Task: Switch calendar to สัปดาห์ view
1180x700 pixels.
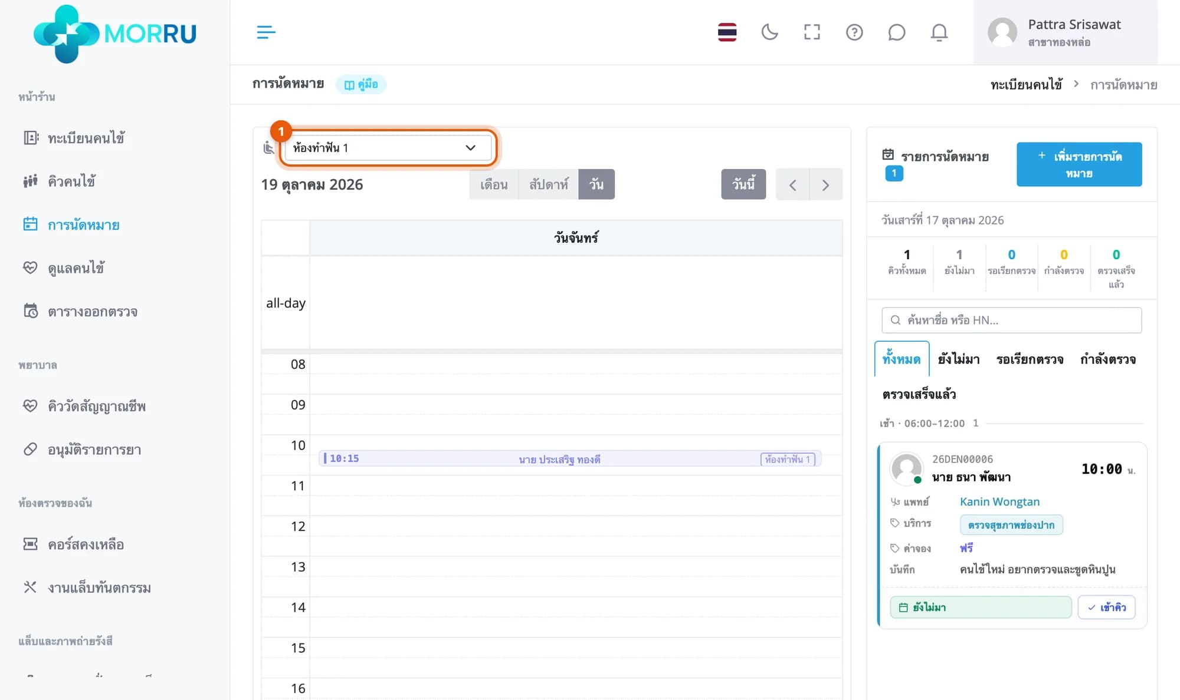Action: point(549,184)
